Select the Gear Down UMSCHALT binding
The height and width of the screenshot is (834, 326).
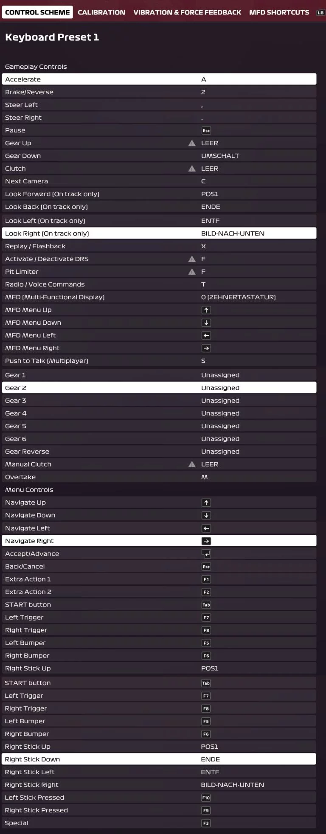pos(220,156)
